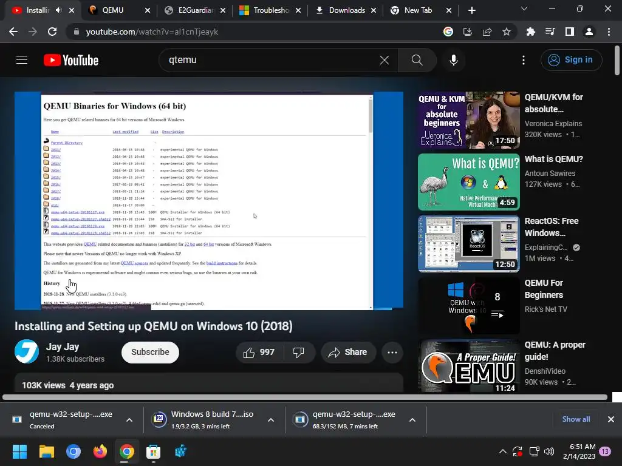622x466 pixels.
Task: Open the QEMU: A proper guide! title
Action: coord(555,351)
